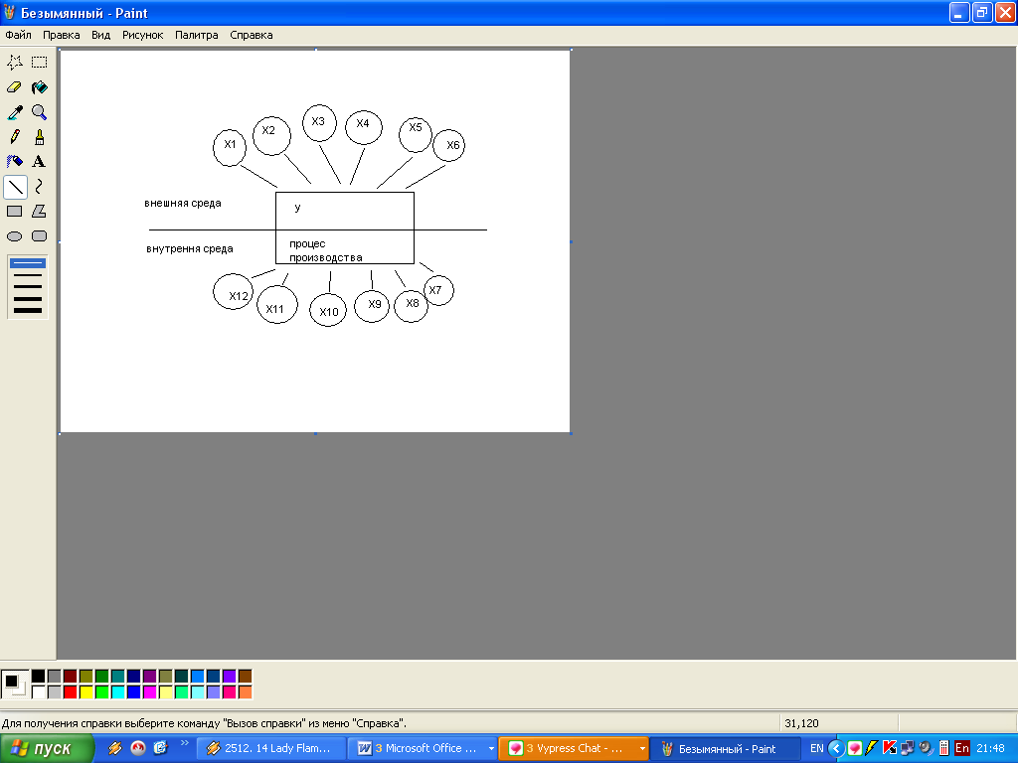The height and width of the screenshot is (763, 1018).
Task: Select the Ellipse tool
Action: tap(15, 236)
